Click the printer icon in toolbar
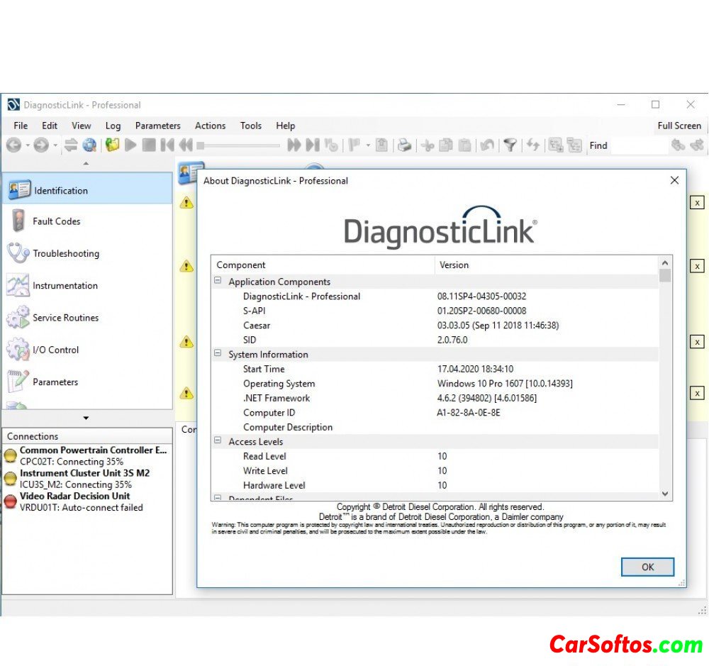The height and width of the screenshot is (666, 709). 404,145
